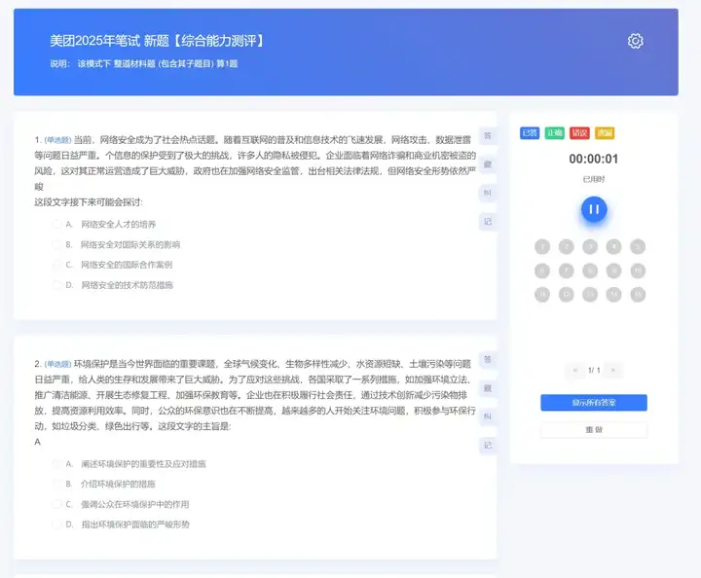
Task: Jump to question 3 in number grid
Action: click(x=590, y=246)
